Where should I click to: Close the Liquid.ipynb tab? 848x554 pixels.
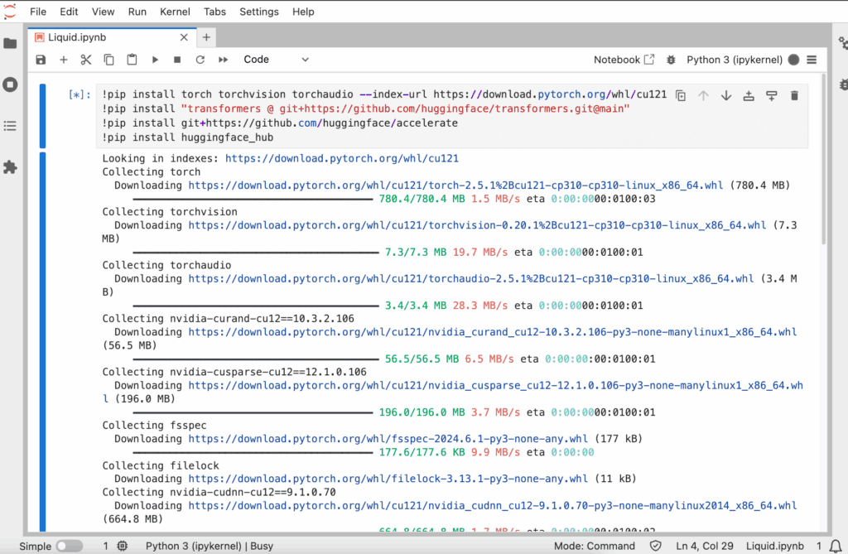pyautogui.click(x=184, y=37)
